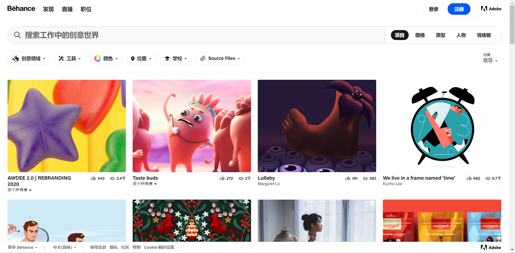Viewport: 515px width, 253px height.
Task: Click the 学校 graduation cap icon
Action: click(x=167, y=58)
